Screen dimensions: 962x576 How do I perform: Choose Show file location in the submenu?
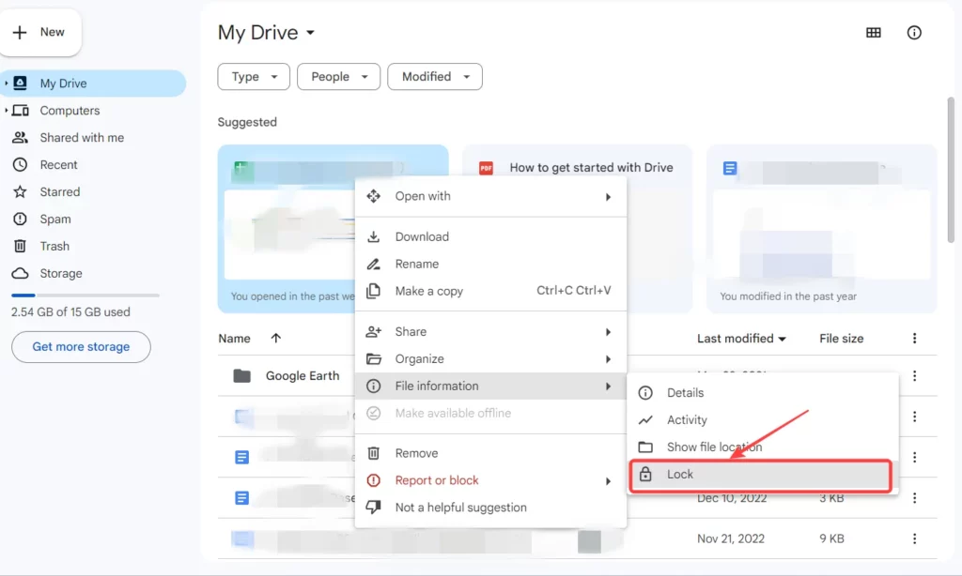pyautogui.click(x=763, y=447)
